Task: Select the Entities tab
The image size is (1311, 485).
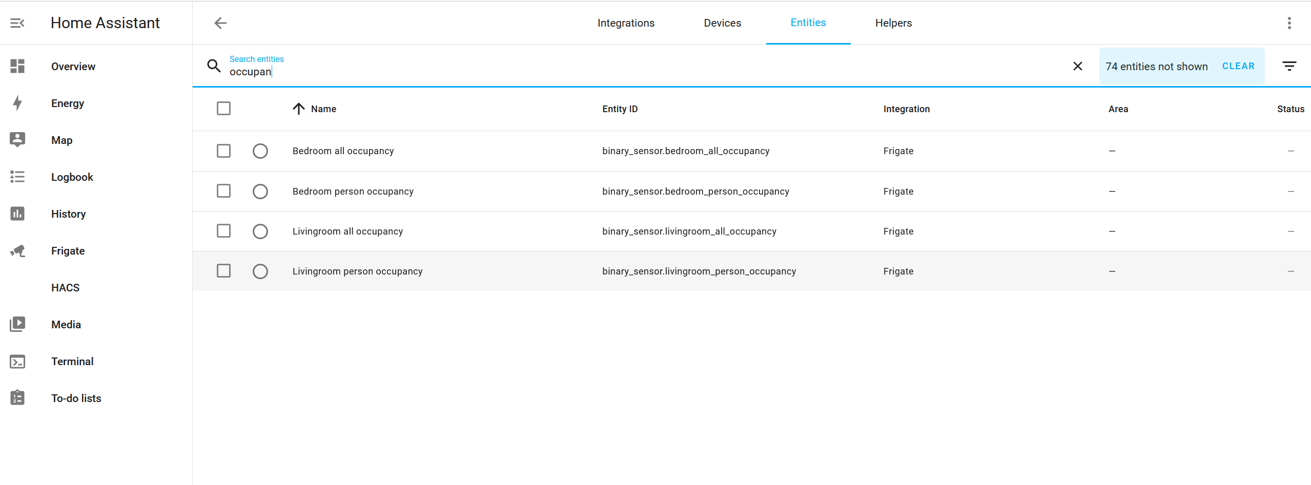Action: click(x=808, y=23)
